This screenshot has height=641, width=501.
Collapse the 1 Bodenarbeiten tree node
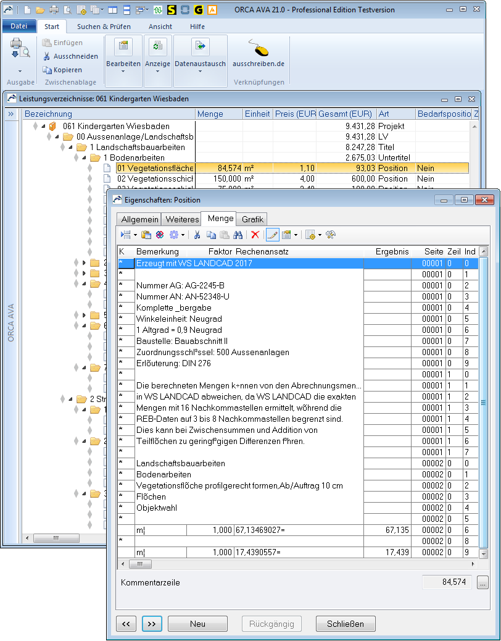pos(83,158)
